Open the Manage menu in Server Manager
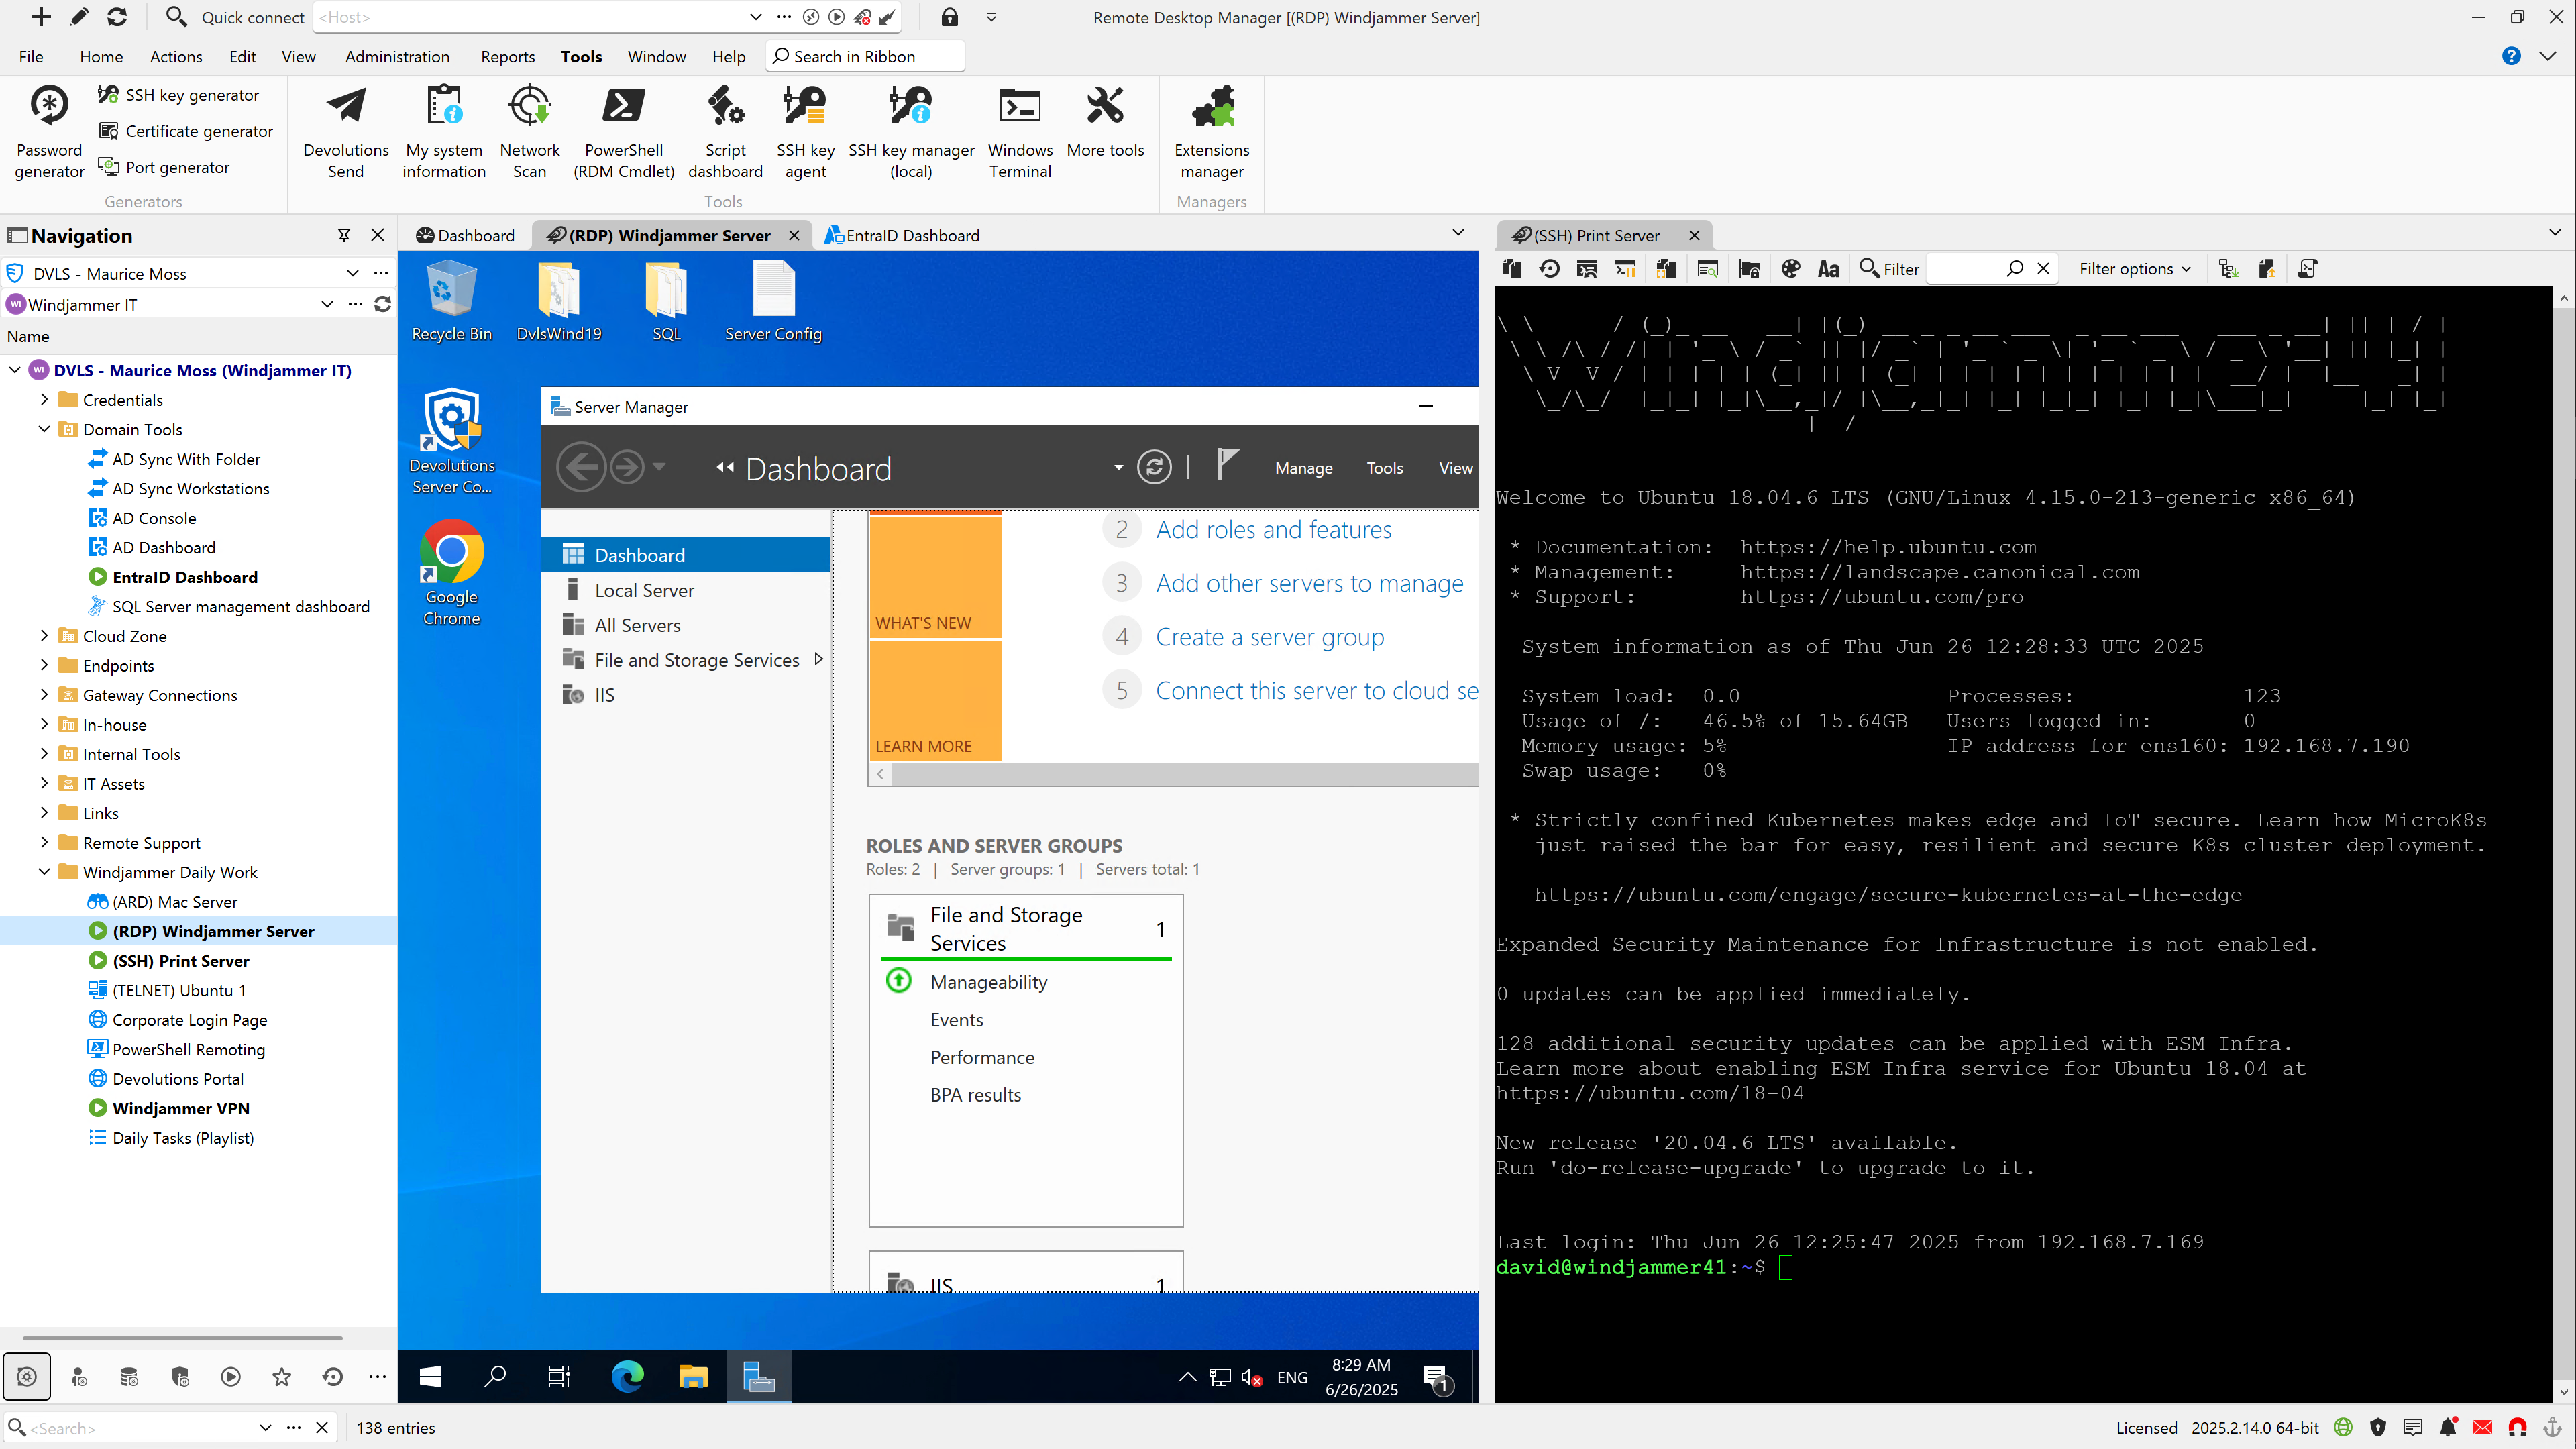The width and height of the screenshot is (2576, 1449). 1303,467
